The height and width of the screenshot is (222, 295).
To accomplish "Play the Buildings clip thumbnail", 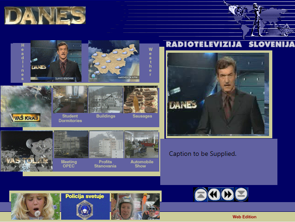I will (106, 99).
